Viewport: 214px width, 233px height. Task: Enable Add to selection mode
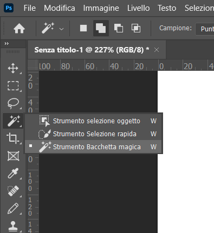tap(101, 28)
